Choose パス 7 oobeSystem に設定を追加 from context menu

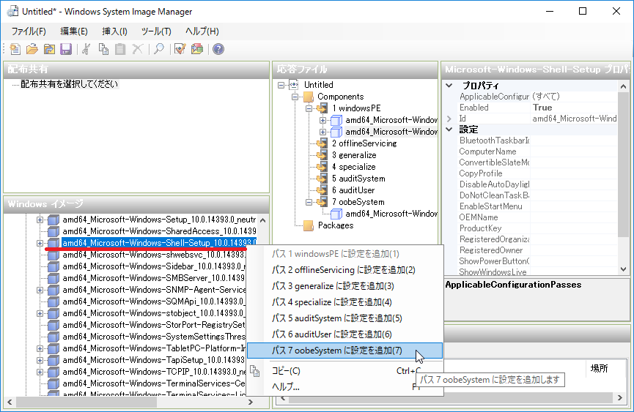click(337, 351)
